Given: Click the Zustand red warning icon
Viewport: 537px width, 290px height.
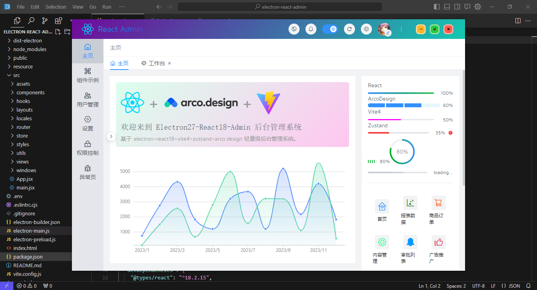Looking at the screenshot, I should click(x=451, y=133).
